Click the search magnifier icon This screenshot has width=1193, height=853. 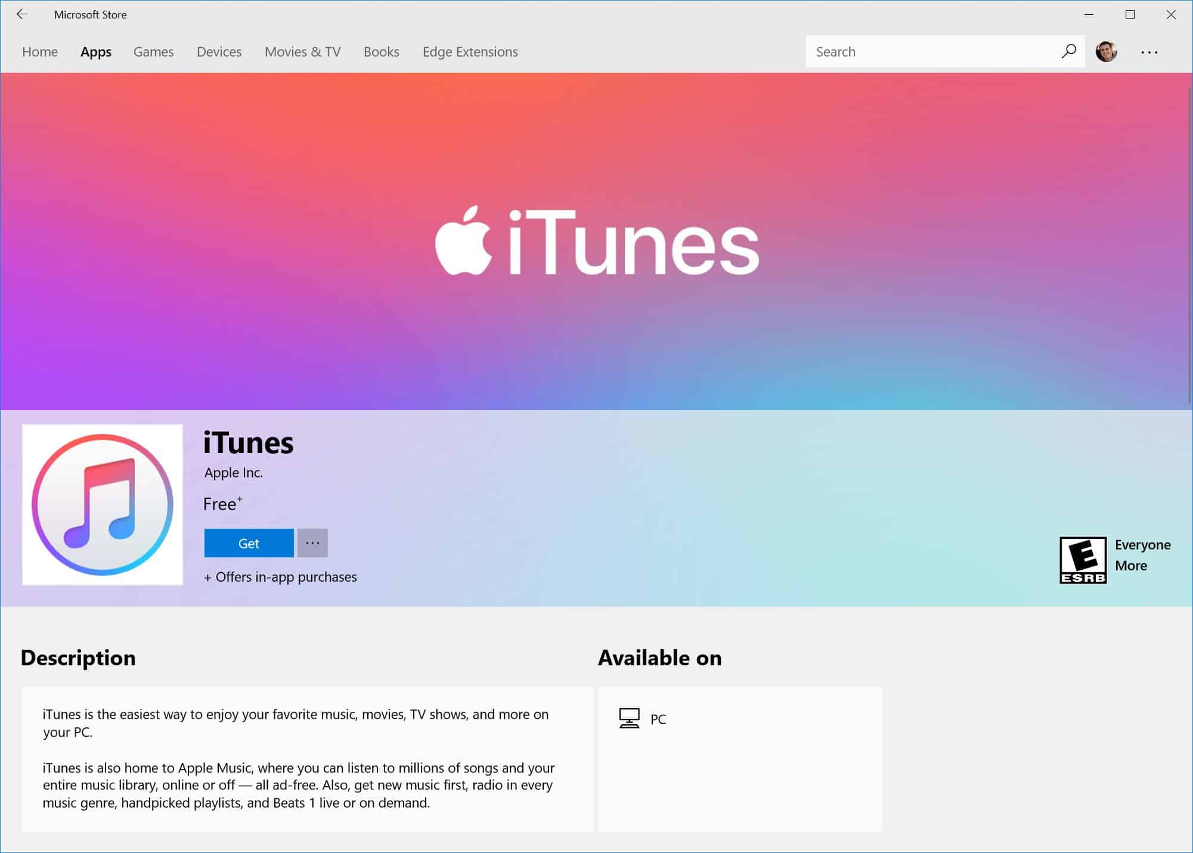(x=1069, y=51)
